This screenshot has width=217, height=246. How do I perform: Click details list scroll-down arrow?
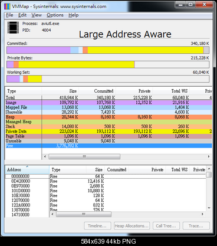pos(209,208)
